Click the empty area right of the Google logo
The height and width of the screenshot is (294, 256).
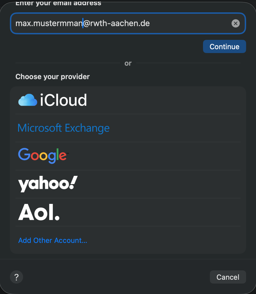(154, 156)
